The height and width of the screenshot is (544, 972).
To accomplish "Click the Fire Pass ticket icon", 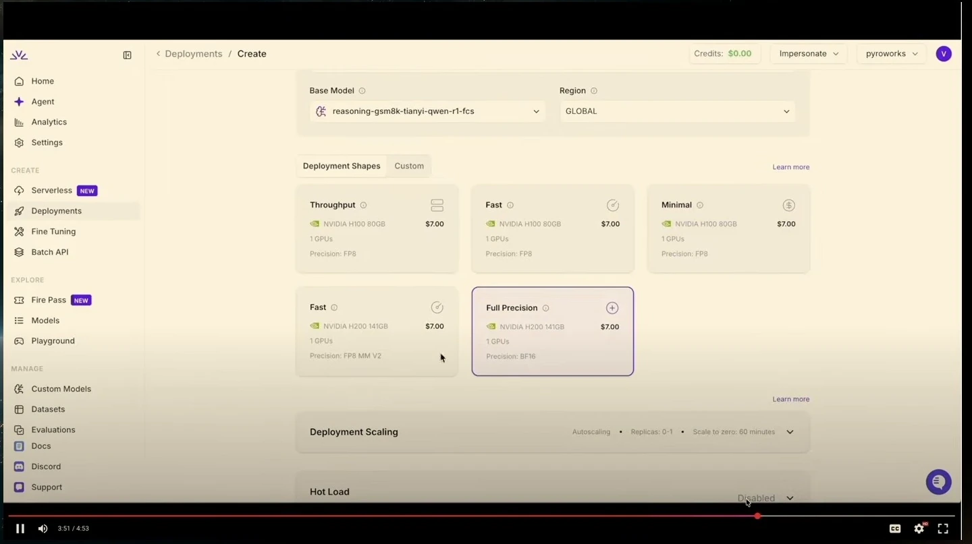I will [19, 300].
